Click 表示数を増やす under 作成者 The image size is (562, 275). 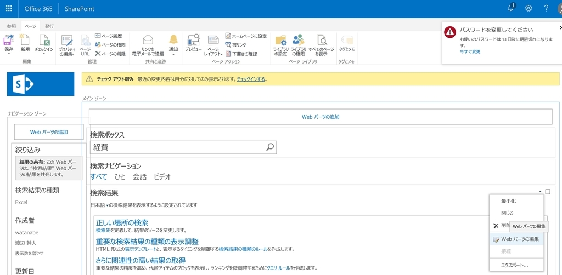30,253
